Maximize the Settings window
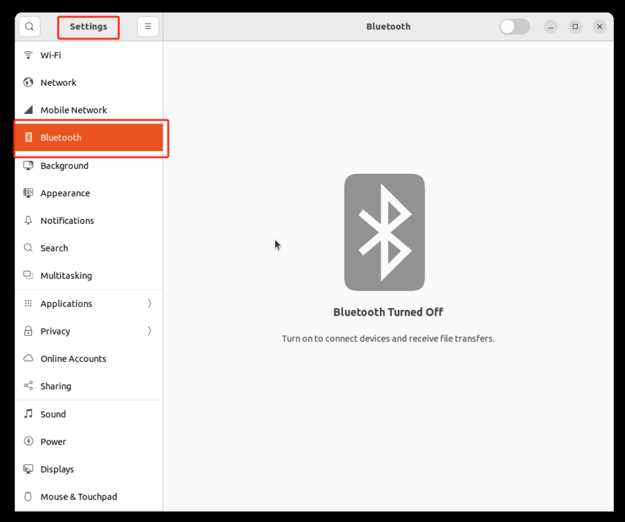Viewport: 625px width, 522px height. 575,27
